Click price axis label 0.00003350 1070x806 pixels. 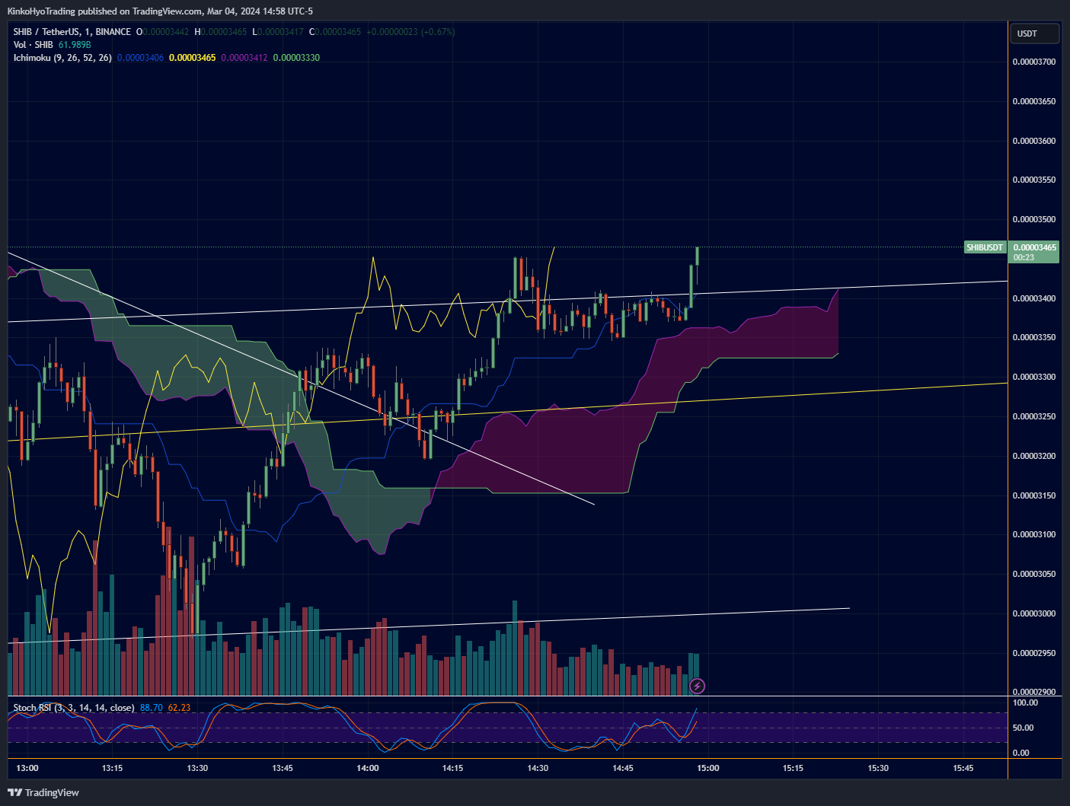point(1034,337)
